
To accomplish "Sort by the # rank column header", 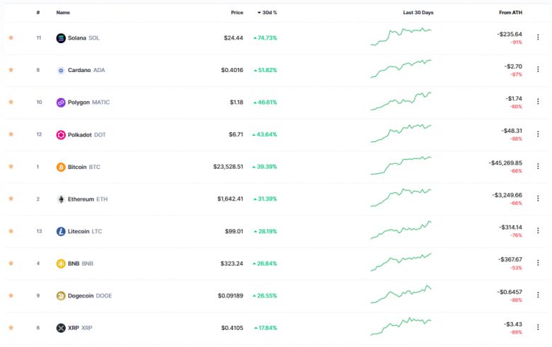I will [x=38, y=13].
